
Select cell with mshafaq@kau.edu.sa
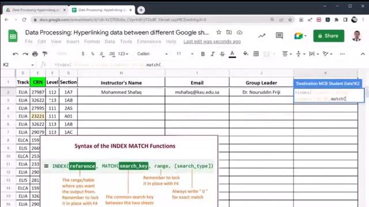197,92
